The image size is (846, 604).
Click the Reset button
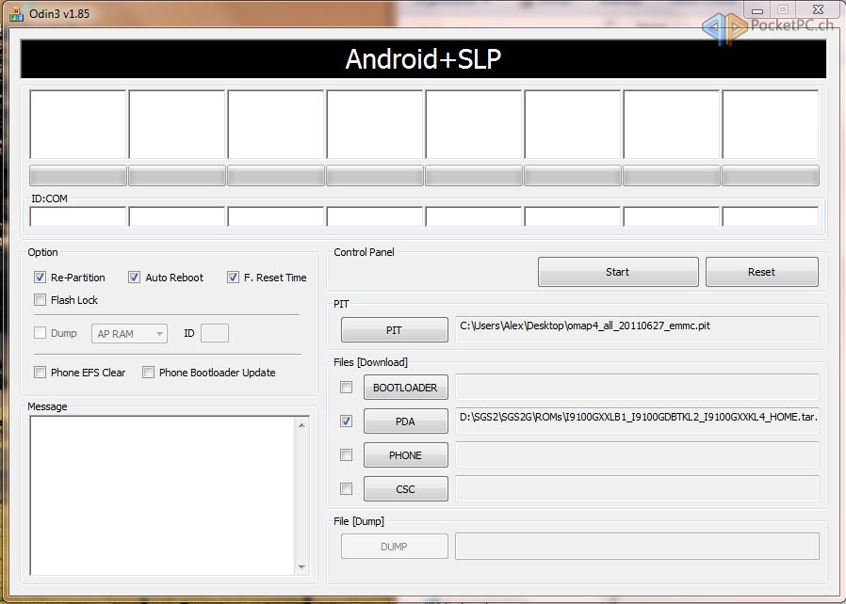click(x=761, y=272)
